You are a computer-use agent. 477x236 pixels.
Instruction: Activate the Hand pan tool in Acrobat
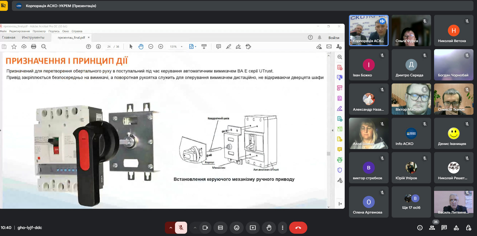pyautogui.click(x=141, y=47)
